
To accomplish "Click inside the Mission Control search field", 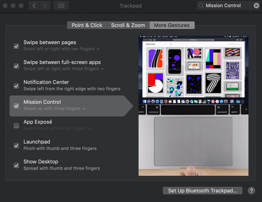I will (x=228, y=6).
